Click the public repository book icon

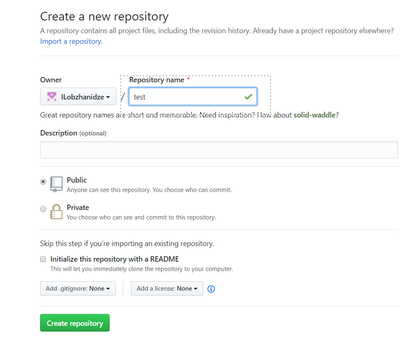(56, 184)
